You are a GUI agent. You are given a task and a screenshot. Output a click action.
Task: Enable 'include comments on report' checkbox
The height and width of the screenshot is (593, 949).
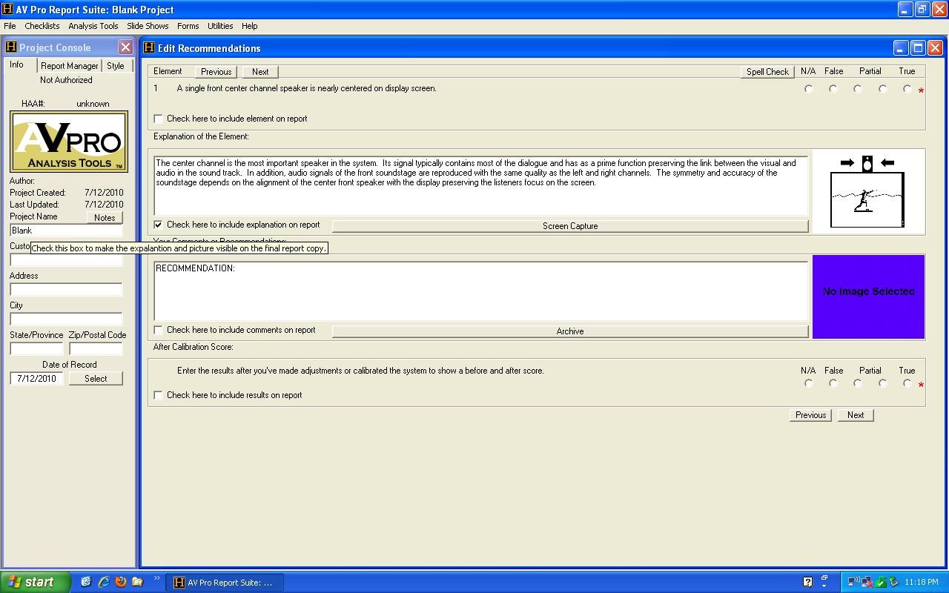point(159,330)
